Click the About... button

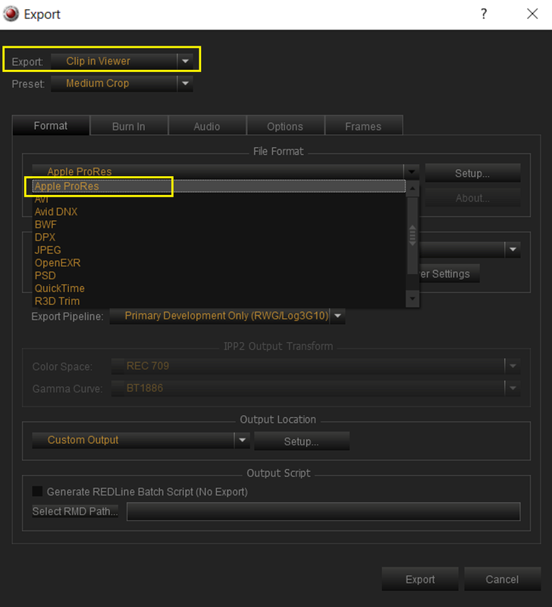(x=472, y=198)
